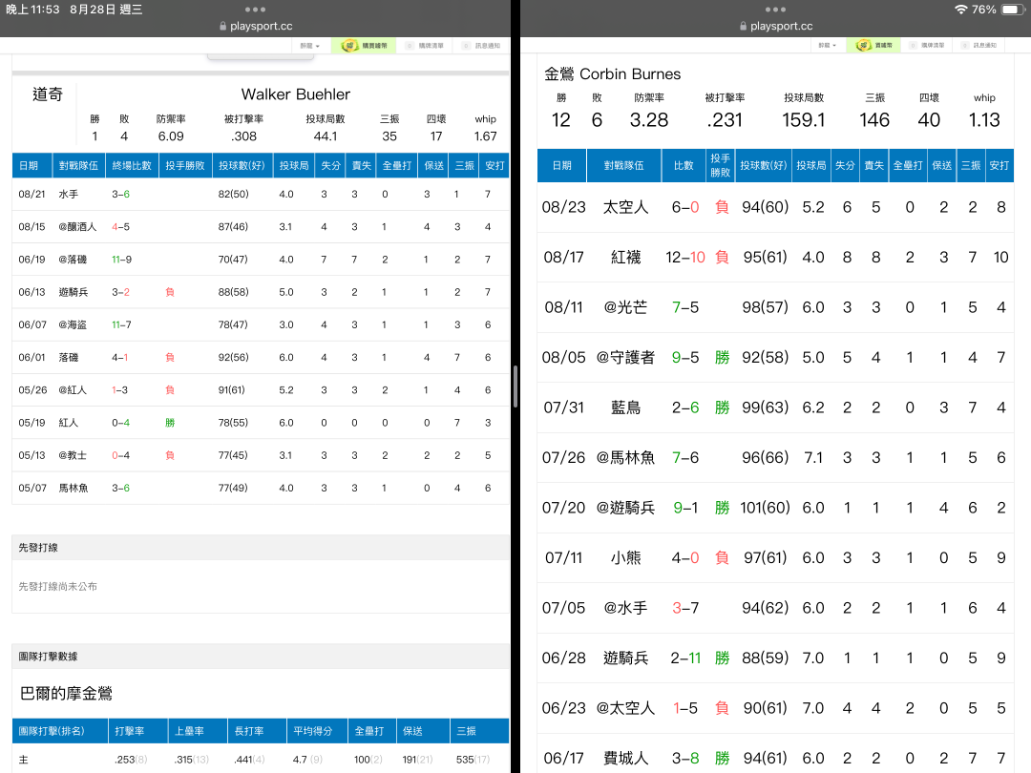Select the 05/26 @紅人 game row
The width and height of the screenshot is (1031, 773).
pyautogui.click(x=261, y=389)
